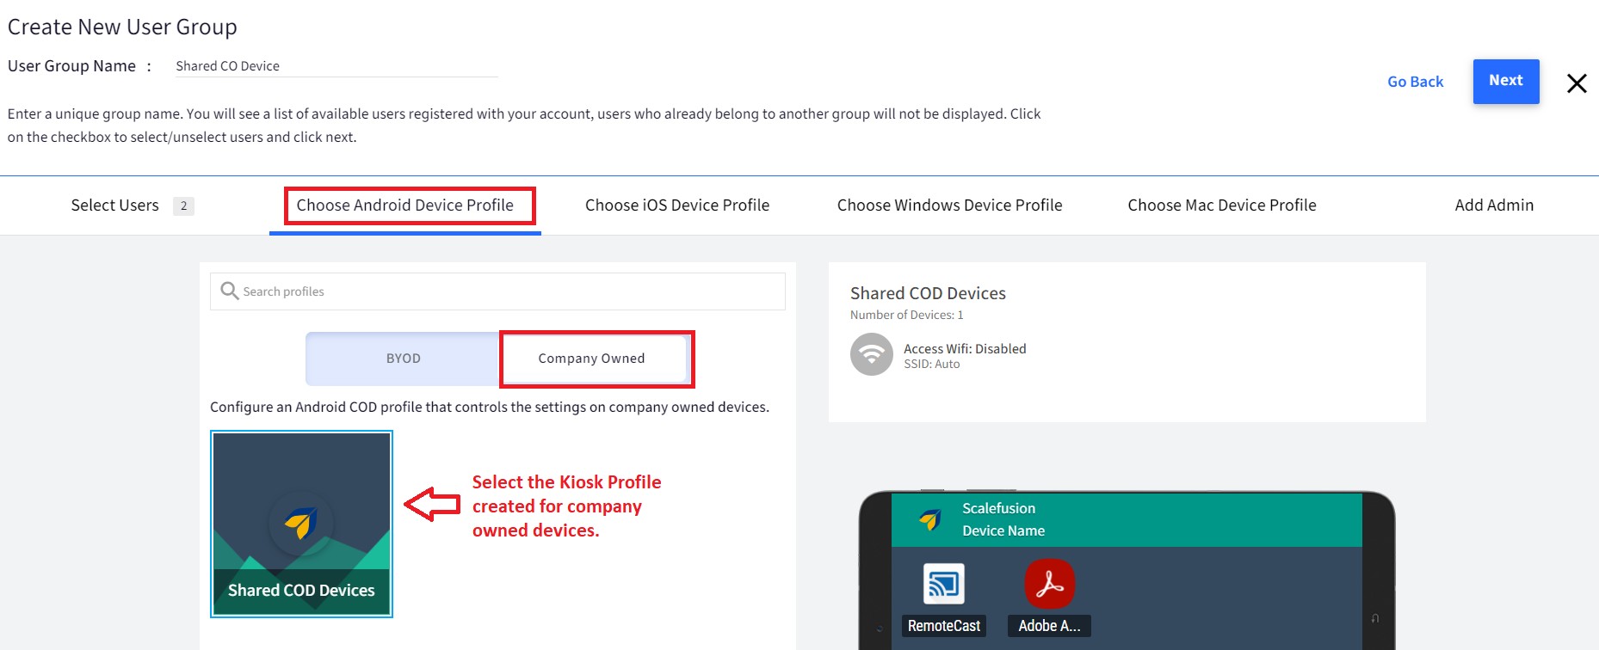
Task: Open the RemoteCast app icon
Action: [944, 585]
